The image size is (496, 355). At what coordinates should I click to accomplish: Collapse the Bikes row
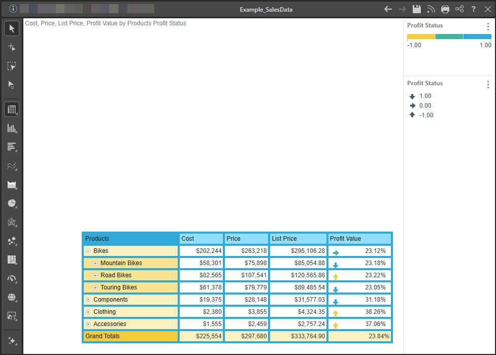[x=88, y=251]
